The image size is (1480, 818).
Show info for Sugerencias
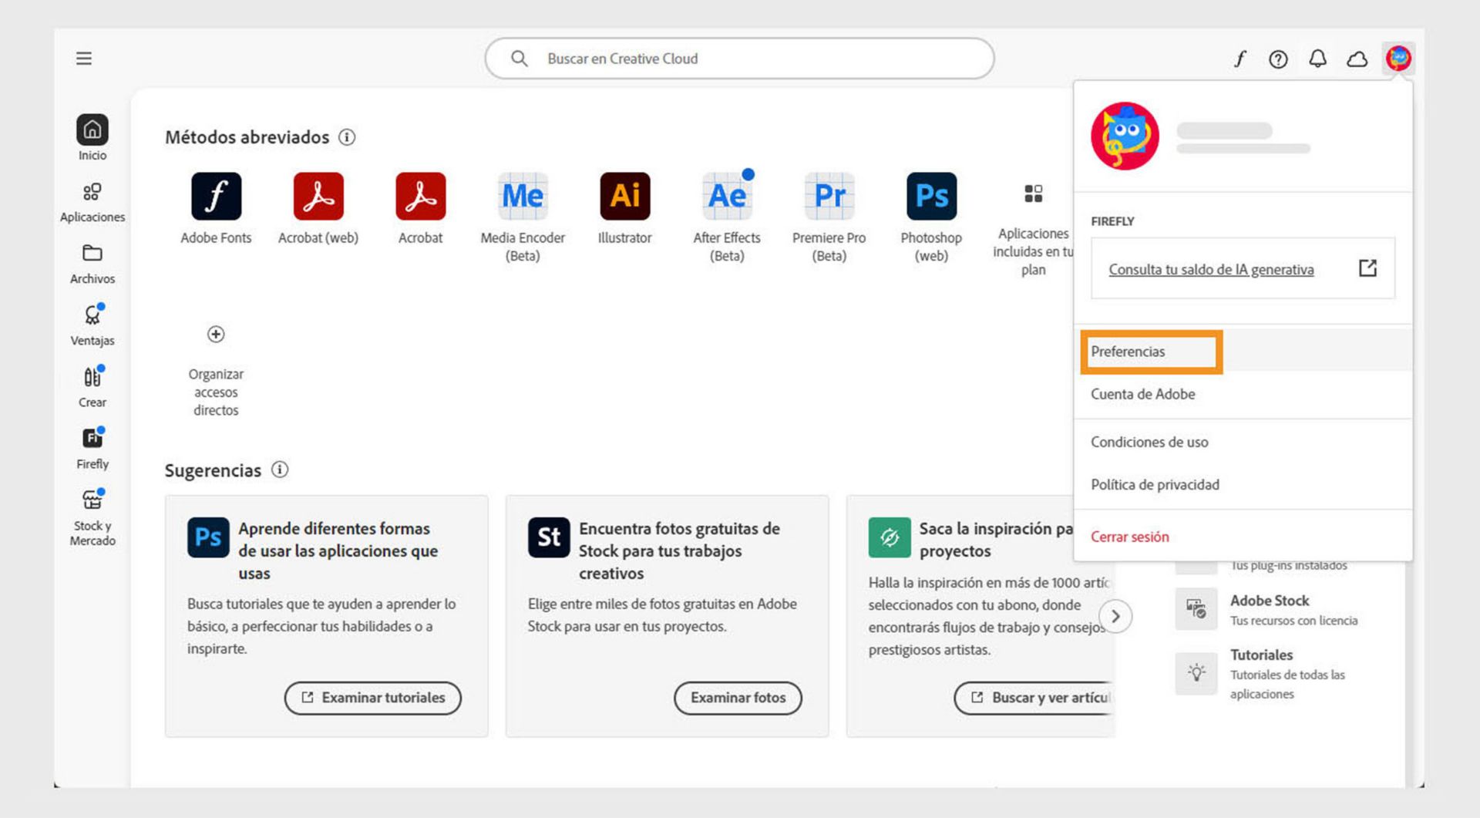(x=280, y=470)
